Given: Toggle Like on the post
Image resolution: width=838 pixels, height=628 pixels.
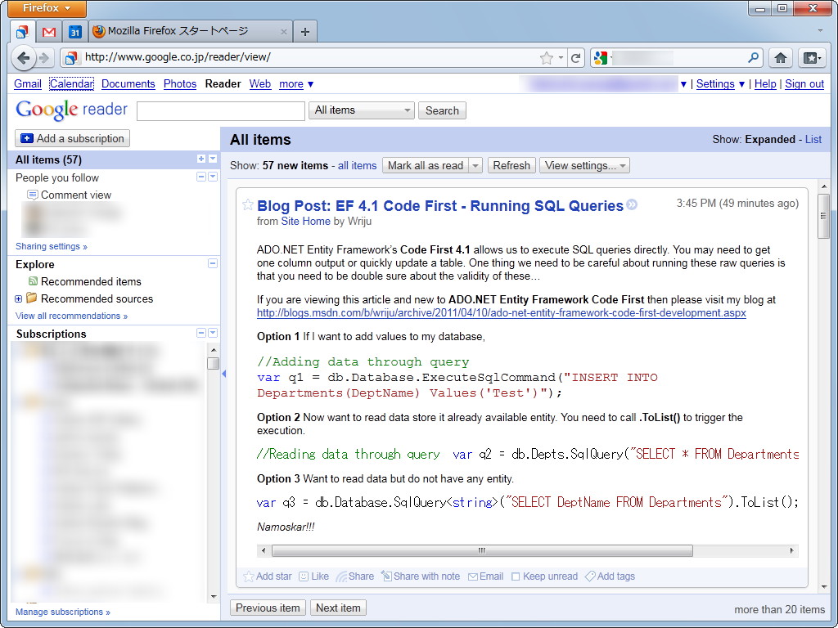Looking at the screenshot, I should 313,576.
